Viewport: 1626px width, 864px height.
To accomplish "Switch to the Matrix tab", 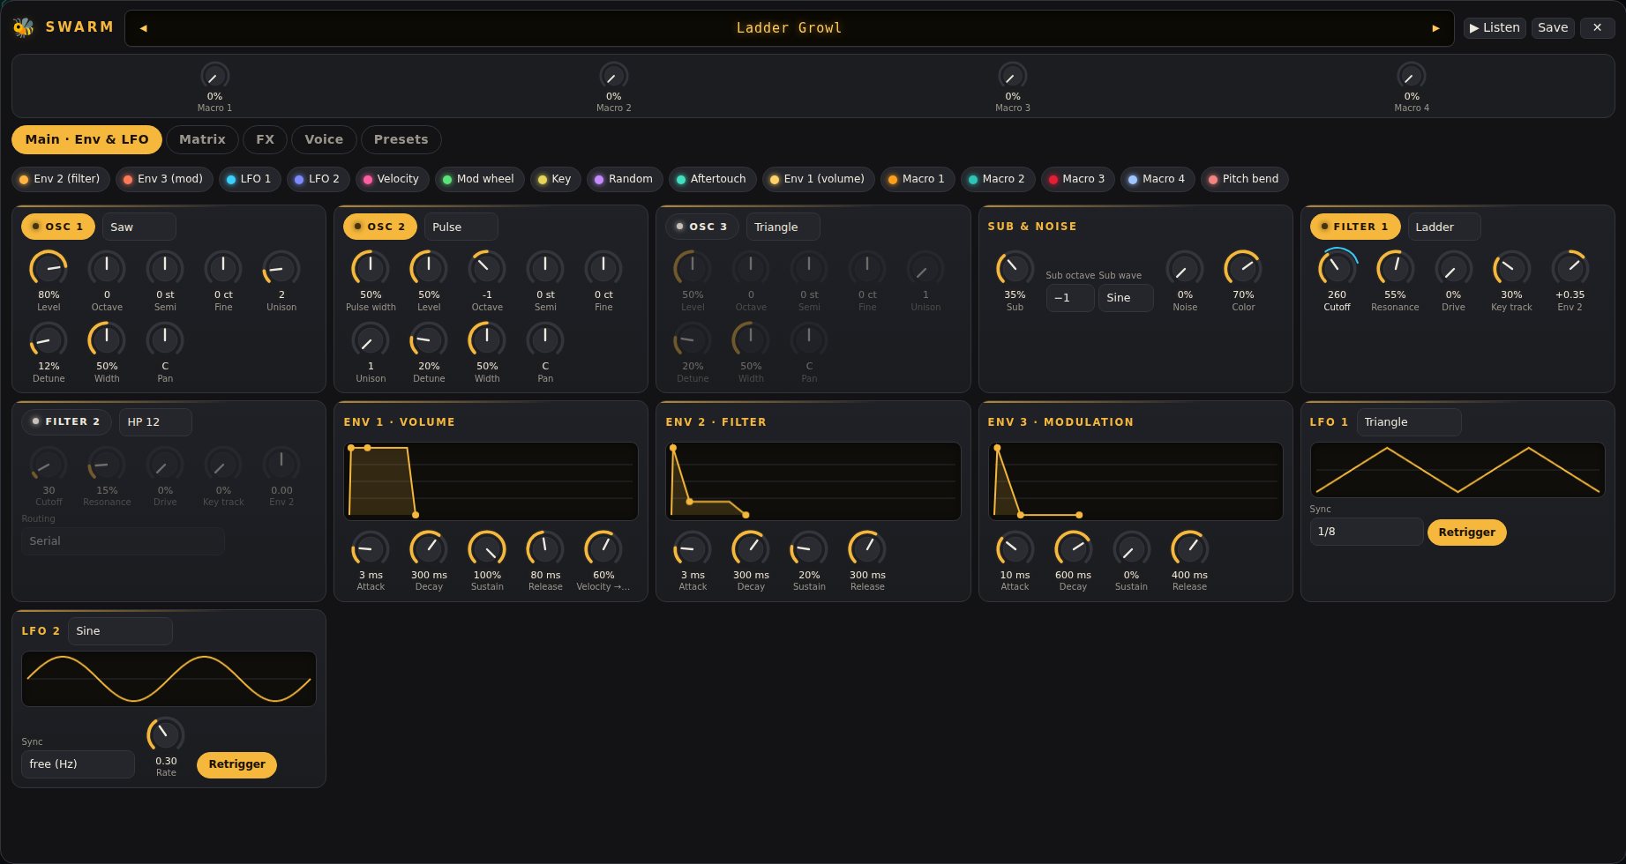I will point(202,139).
